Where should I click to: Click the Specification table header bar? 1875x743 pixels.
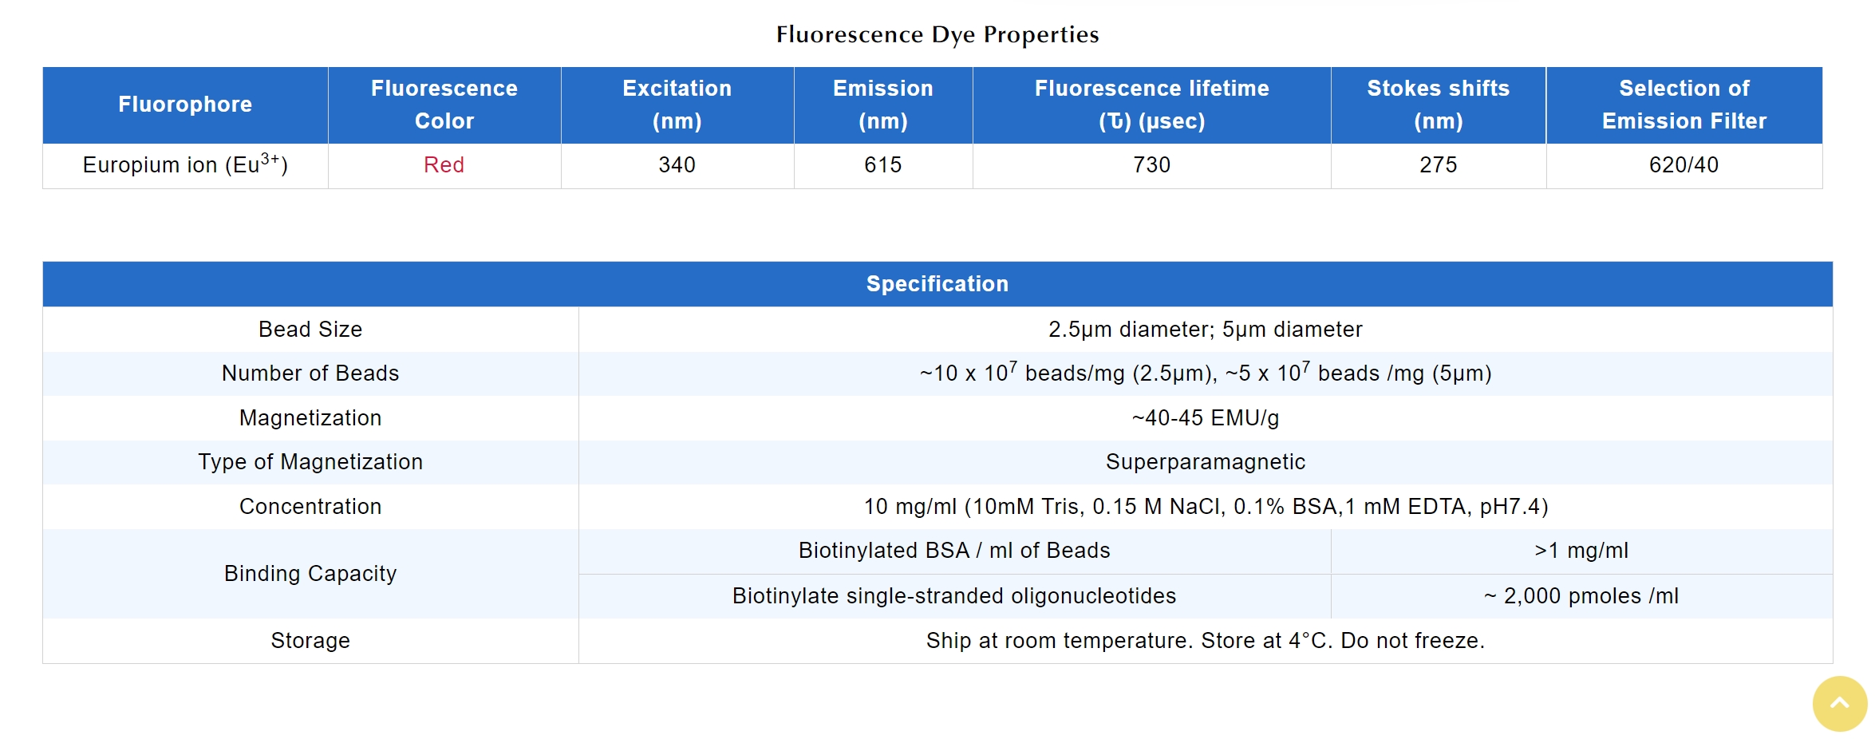tap(937, 284)
